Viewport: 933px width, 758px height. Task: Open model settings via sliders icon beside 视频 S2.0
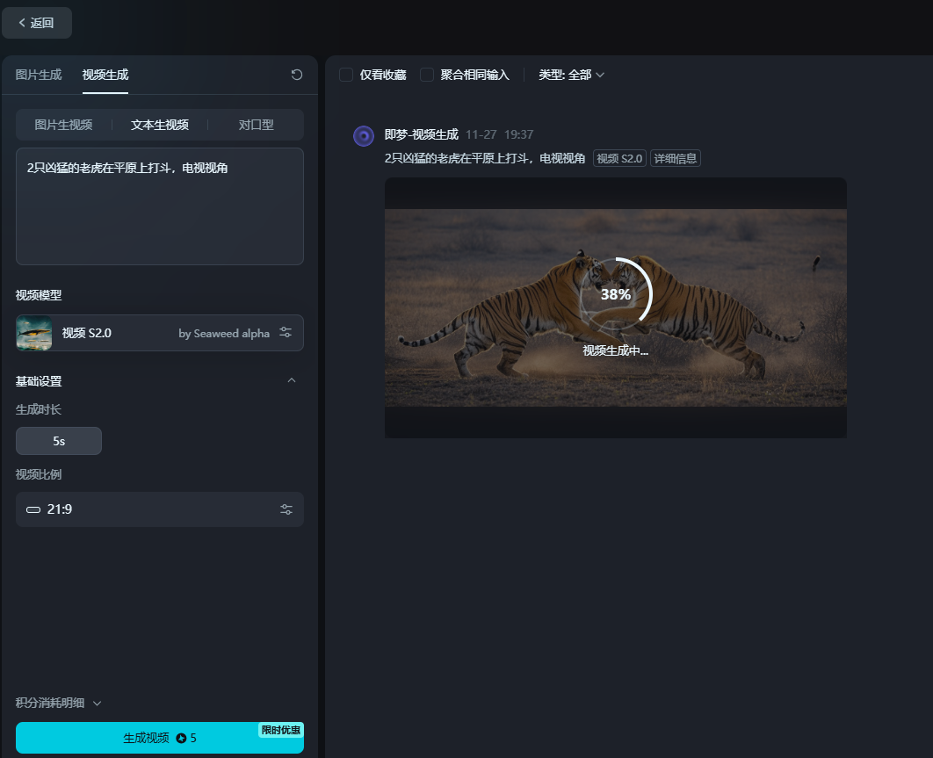coord(286,332)
